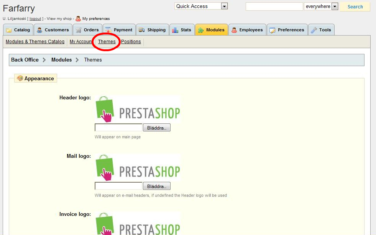
Task: Click the 'Mail logo:' label
Action: pyautogui.click(x=79, y=156)
